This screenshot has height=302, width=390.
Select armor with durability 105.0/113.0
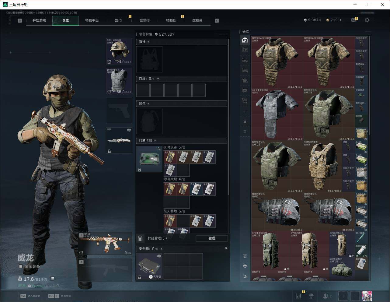click(x=329, y=62)
